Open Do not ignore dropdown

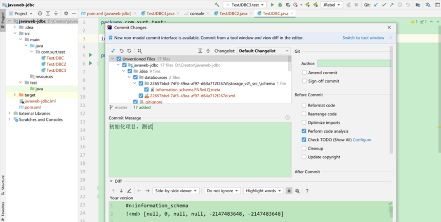coord(222,191)
